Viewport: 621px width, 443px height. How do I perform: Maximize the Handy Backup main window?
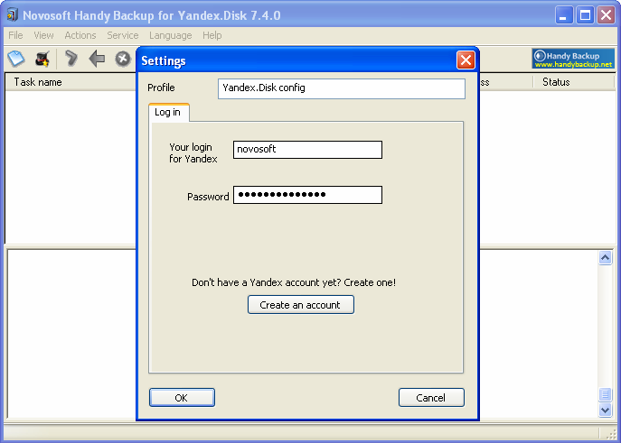585,15
